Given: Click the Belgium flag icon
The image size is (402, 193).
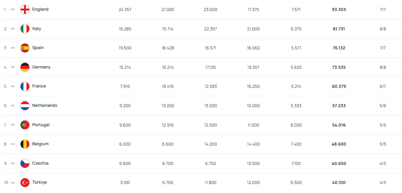Looking at the screenshot, I should 25,144.
